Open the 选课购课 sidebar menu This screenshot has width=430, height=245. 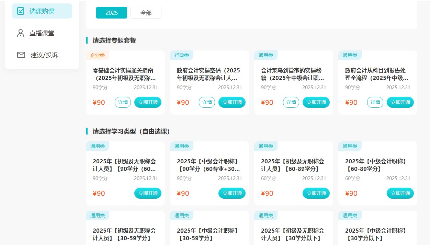click(x=42, y=11)
